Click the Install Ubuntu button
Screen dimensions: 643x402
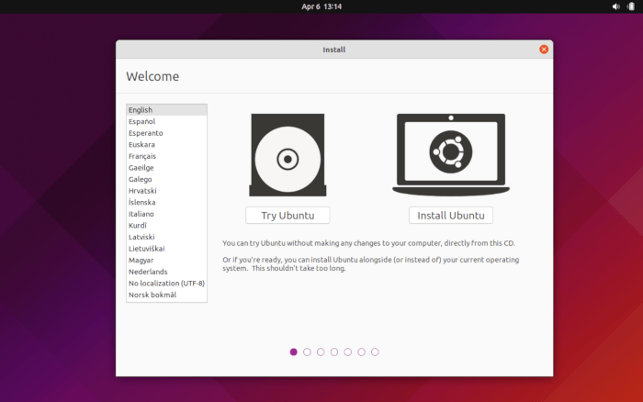pyautogui.click(x=451, y=215)
